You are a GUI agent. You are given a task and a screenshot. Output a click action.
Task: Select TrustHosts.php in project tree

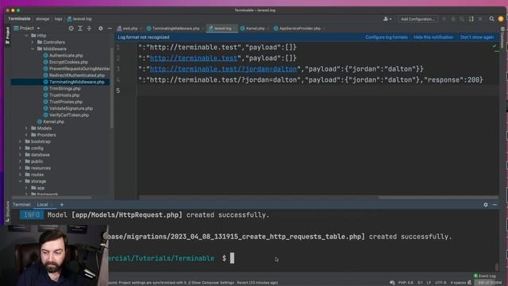pos(64,95)
